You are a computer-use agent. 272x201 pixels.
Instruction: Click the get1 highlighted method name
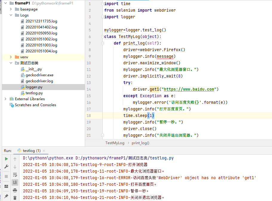pos(154,89)
